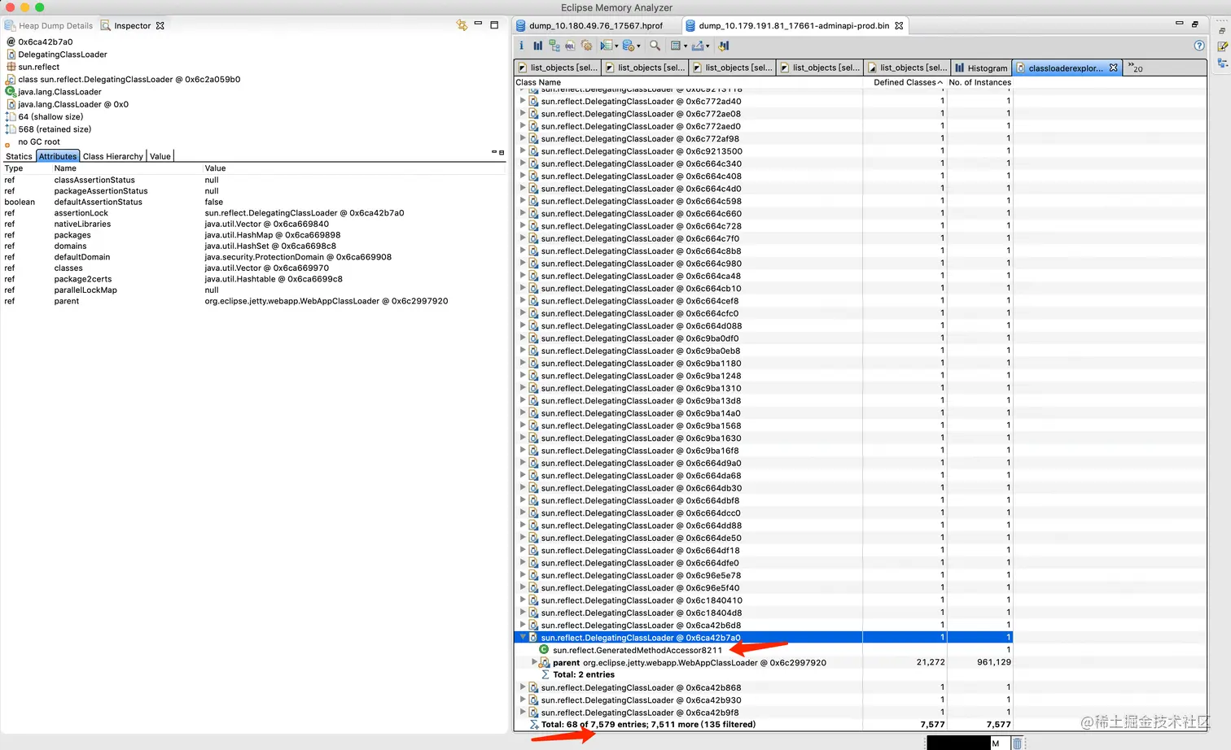Click the Compare to another heap dump icon
The image size is (1231, 750).
click(x=724, y=46)
